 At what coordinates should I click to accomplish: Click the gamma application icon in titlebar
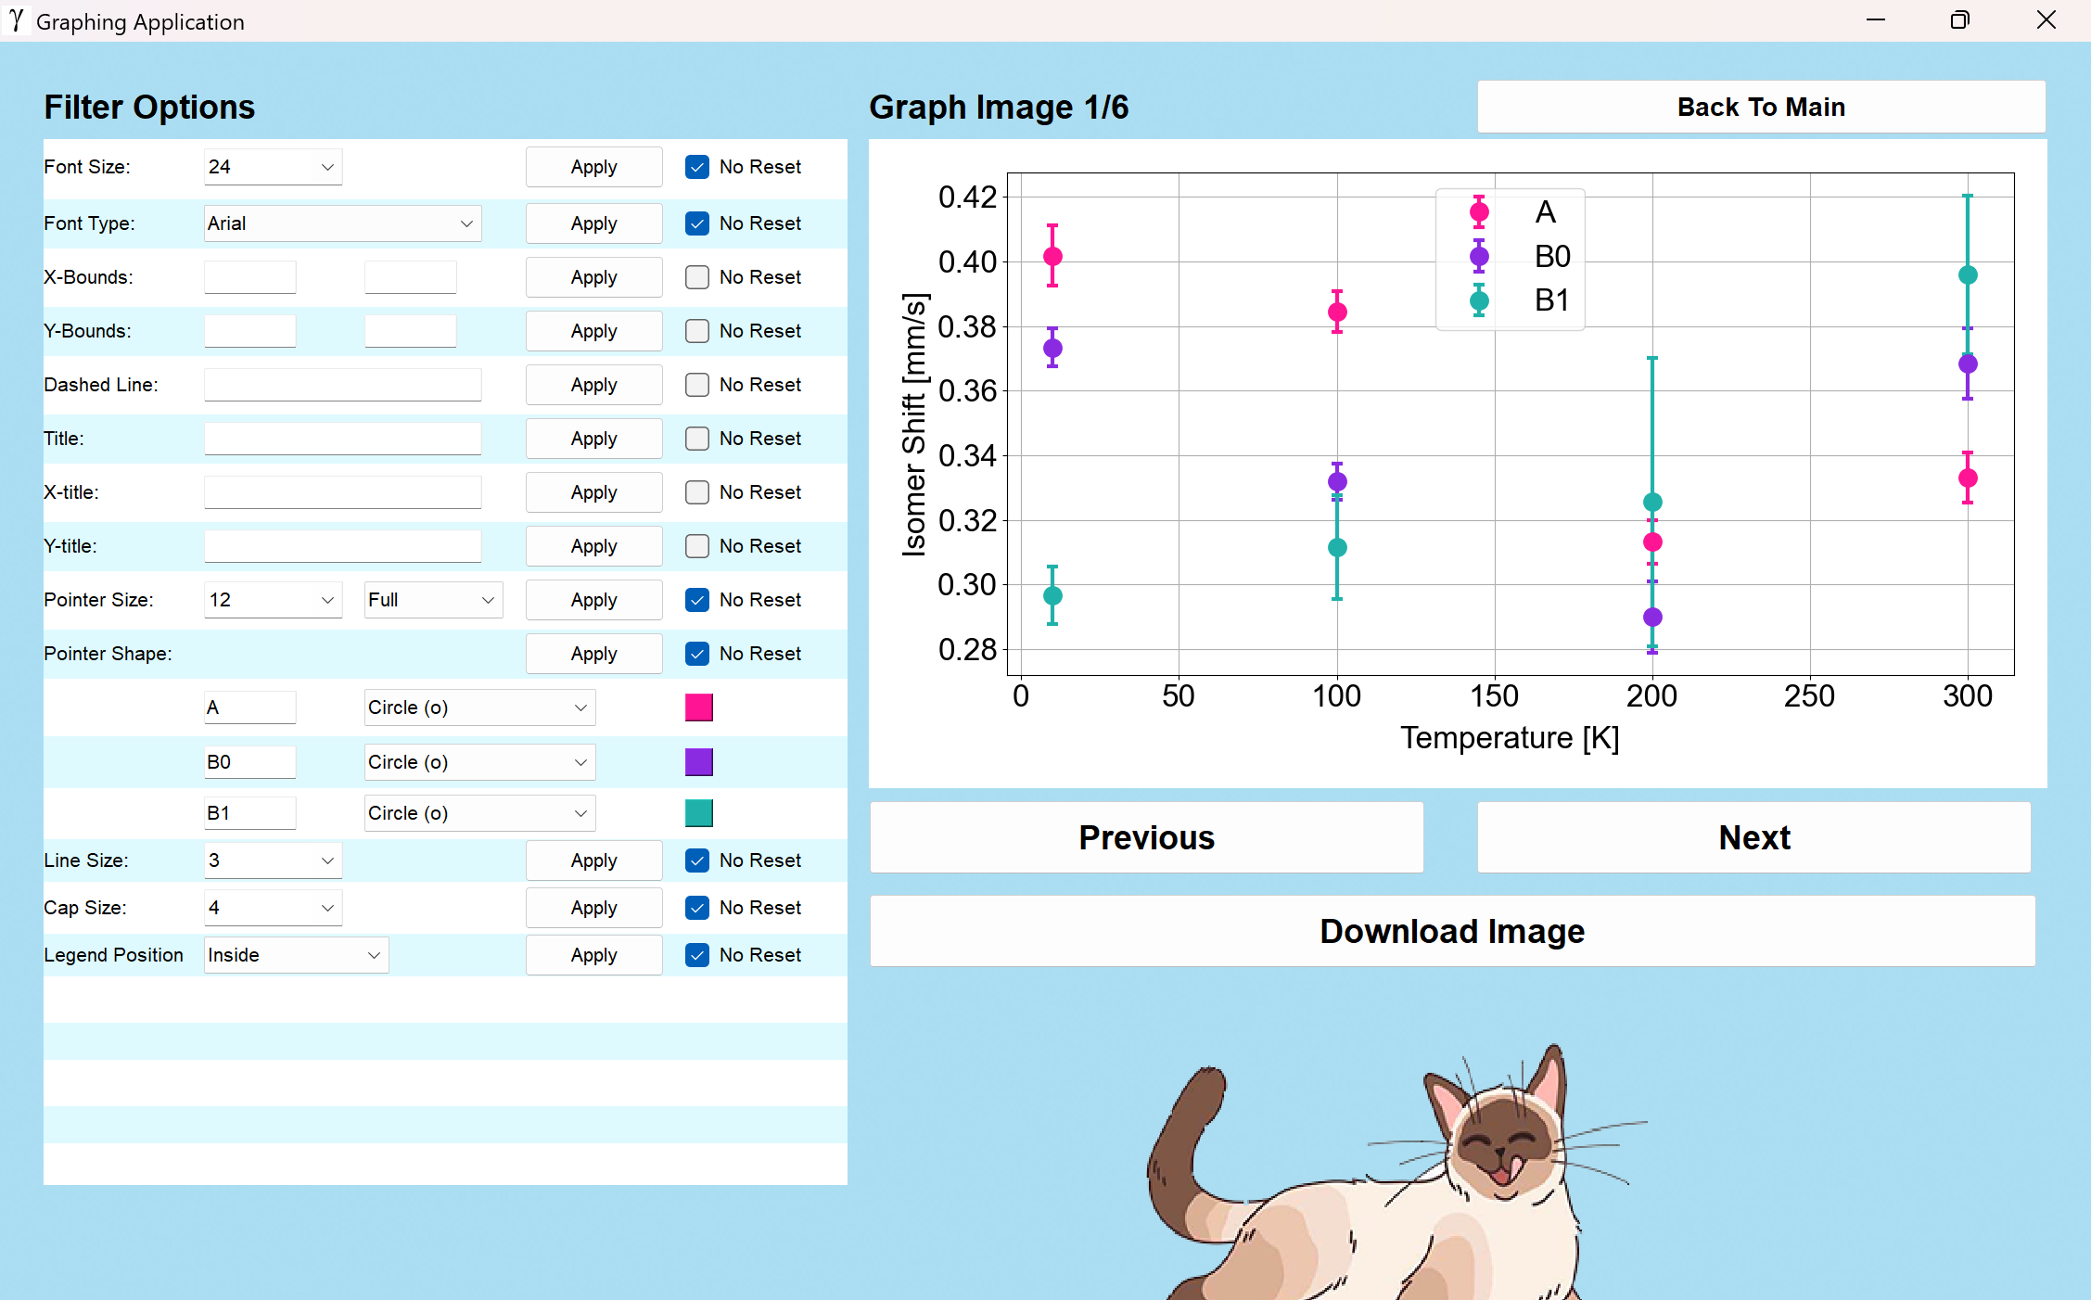[x=16, y=20]
